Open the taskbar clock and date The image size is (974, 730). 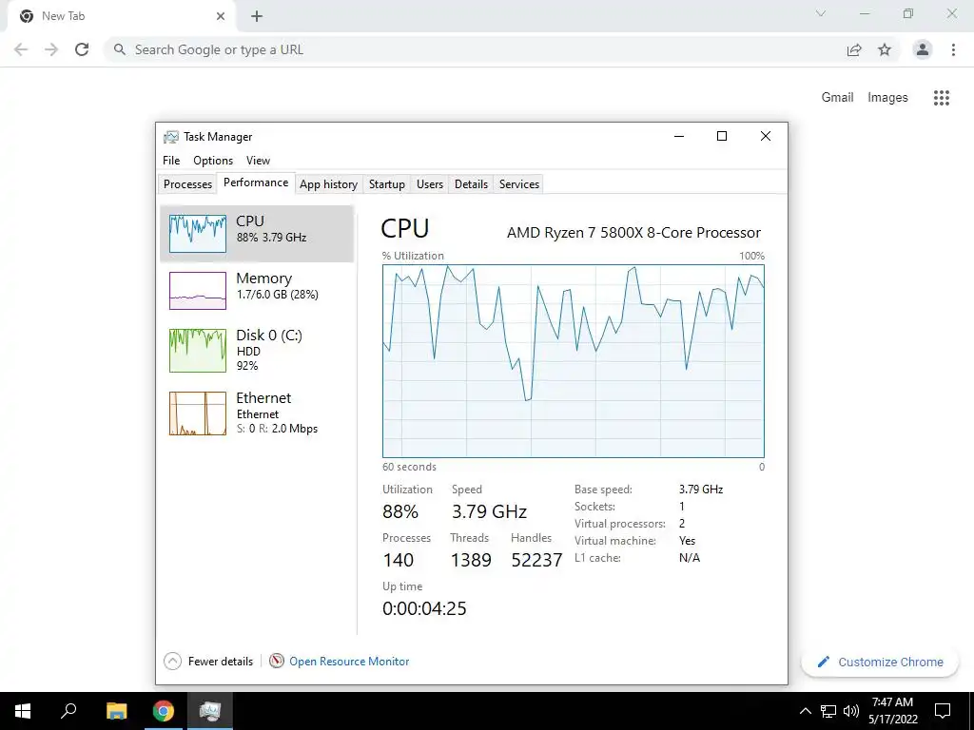click(892, 711)
